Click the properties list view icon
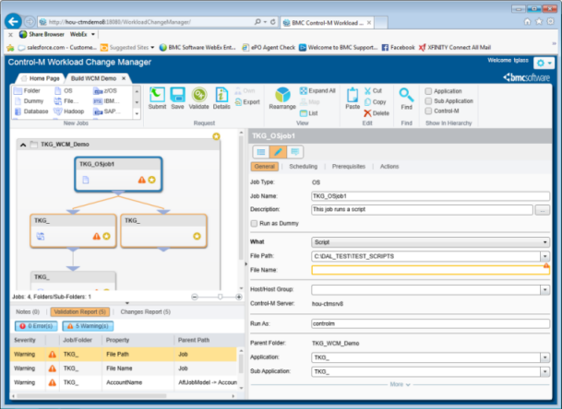 click(x=261, y=152)
